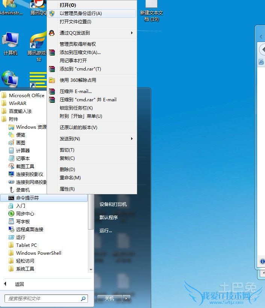Expand 发送到(N) submenu arrow
The height and width of the screenshot is (308, 265).
[x=132, y=139]
